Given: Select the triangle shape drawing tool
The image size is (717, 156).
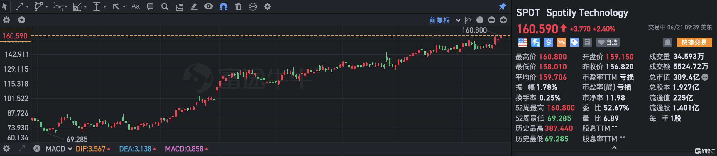Looking at the screenshot, I should click(38, 6).
